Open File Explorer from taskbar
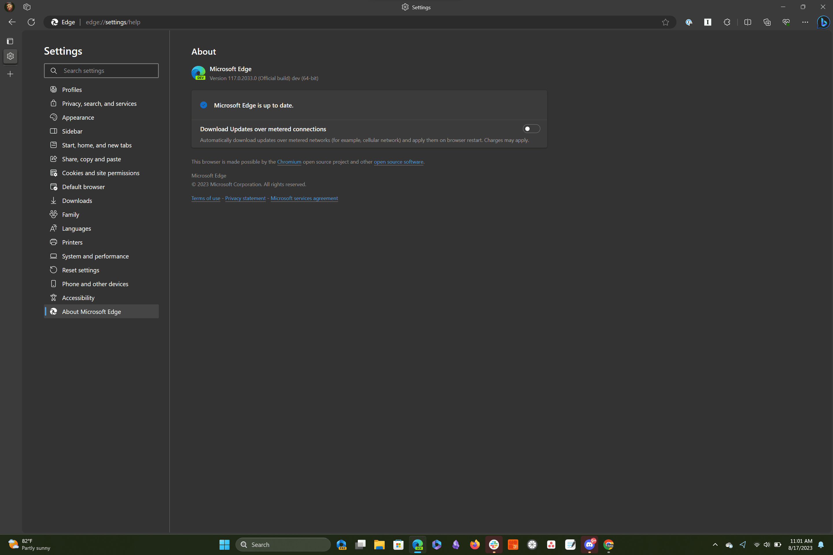833x555 pixels. (x=379, y=544)
